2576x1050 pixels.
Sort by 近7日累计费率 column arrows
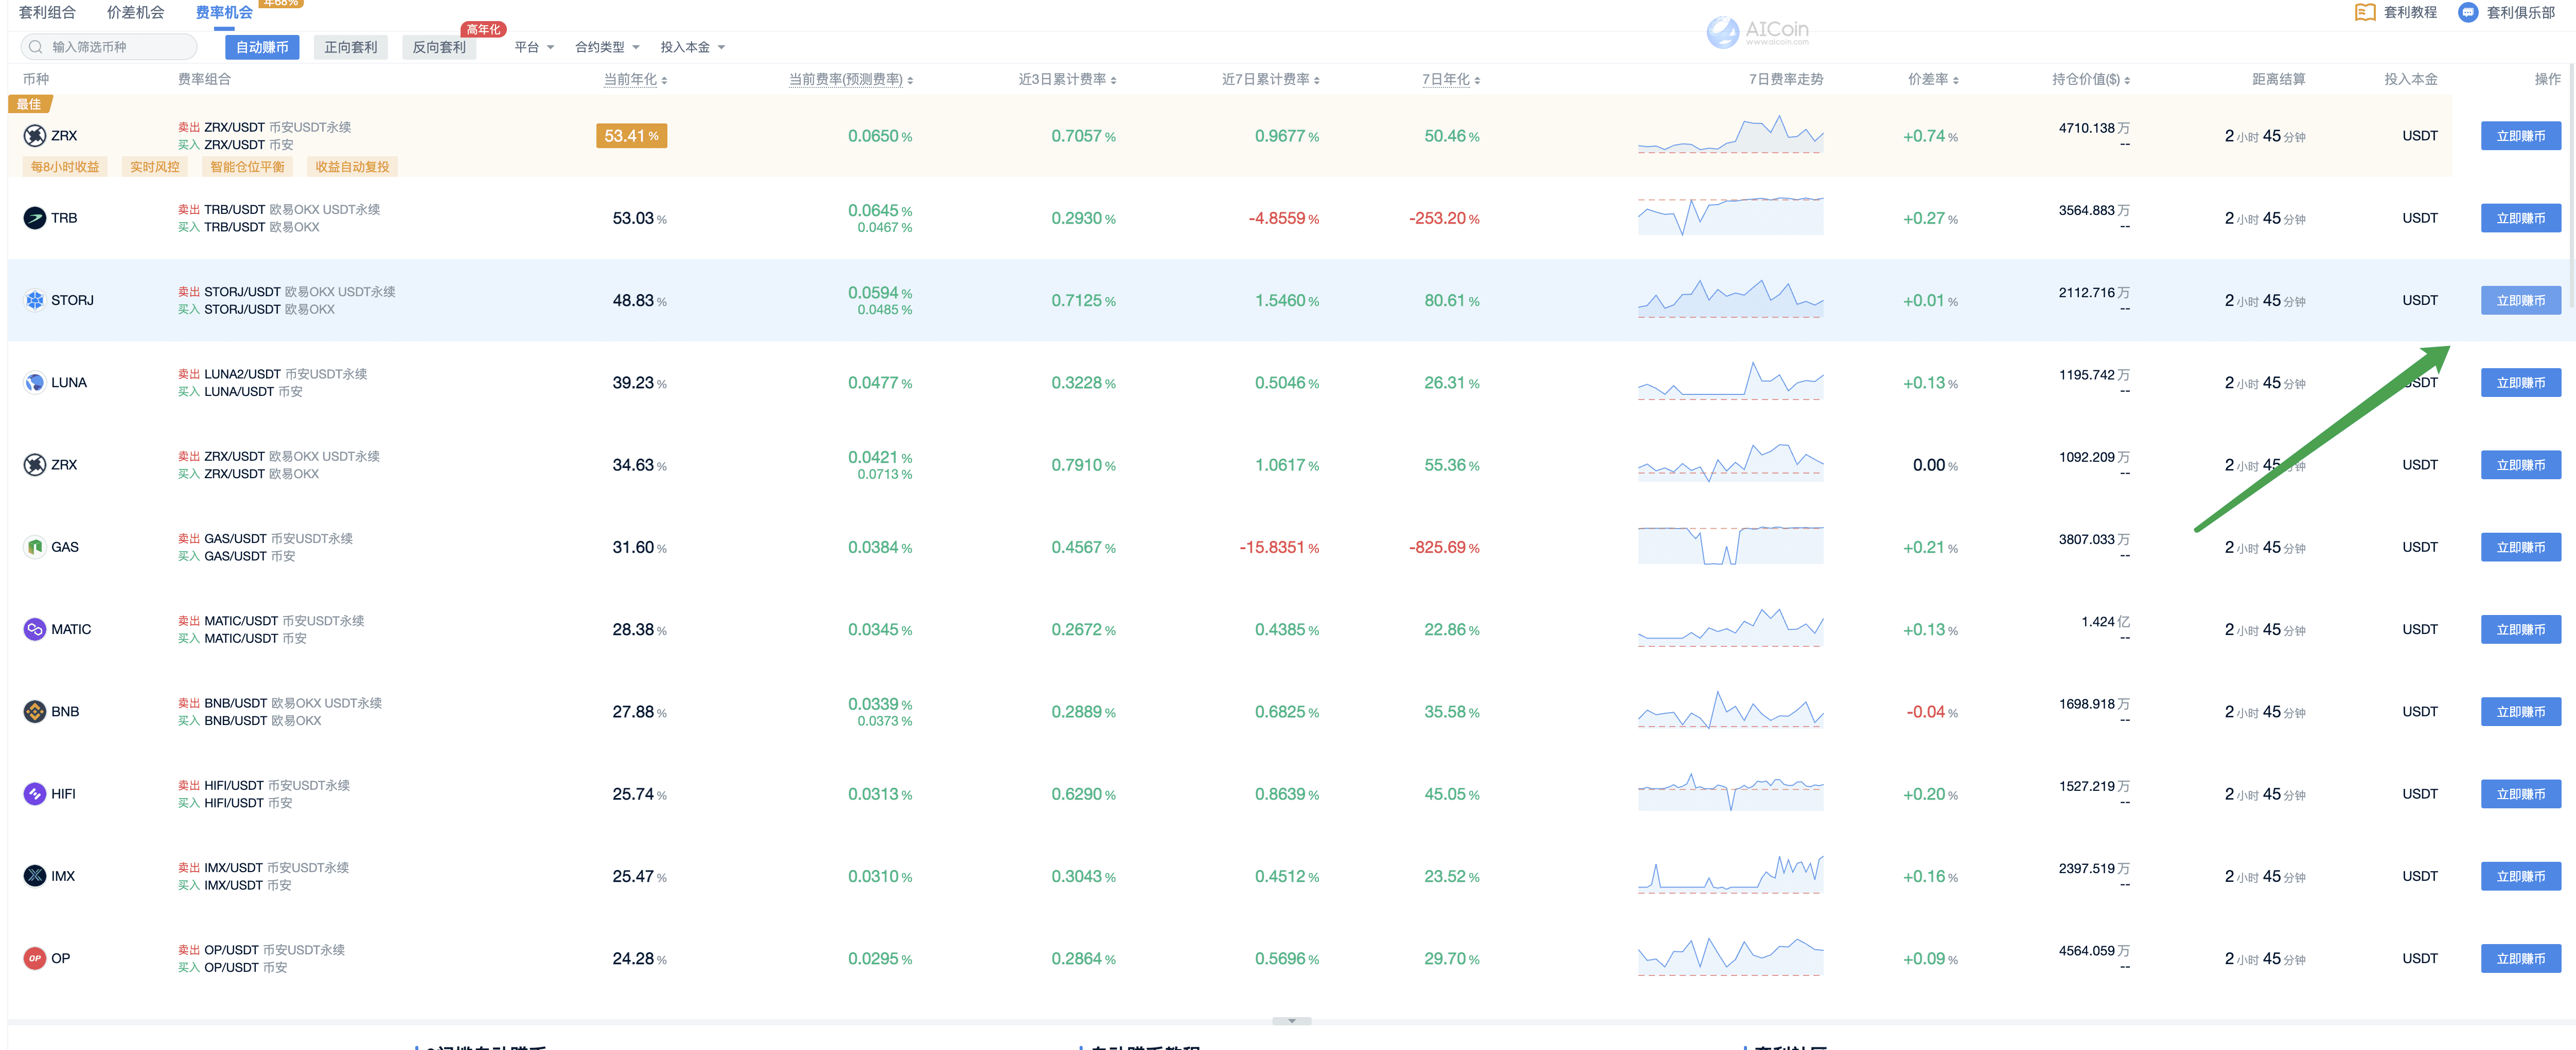click(1317, 80)
